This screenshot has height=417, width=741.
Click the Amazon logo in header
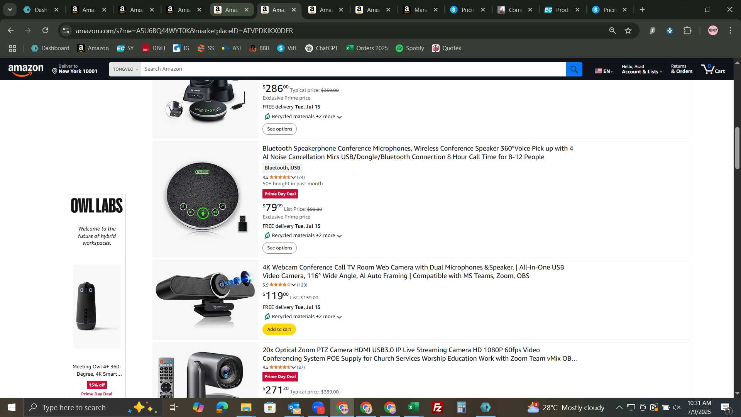pos(26,70)
